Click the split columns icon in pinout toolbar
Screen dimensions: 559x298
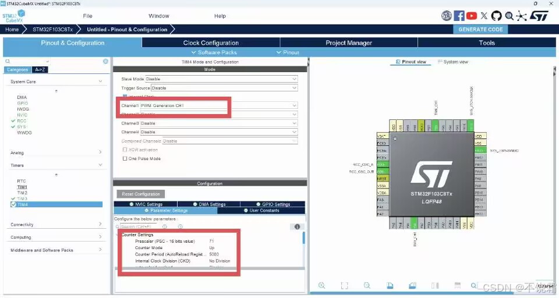tap(435, 285)
